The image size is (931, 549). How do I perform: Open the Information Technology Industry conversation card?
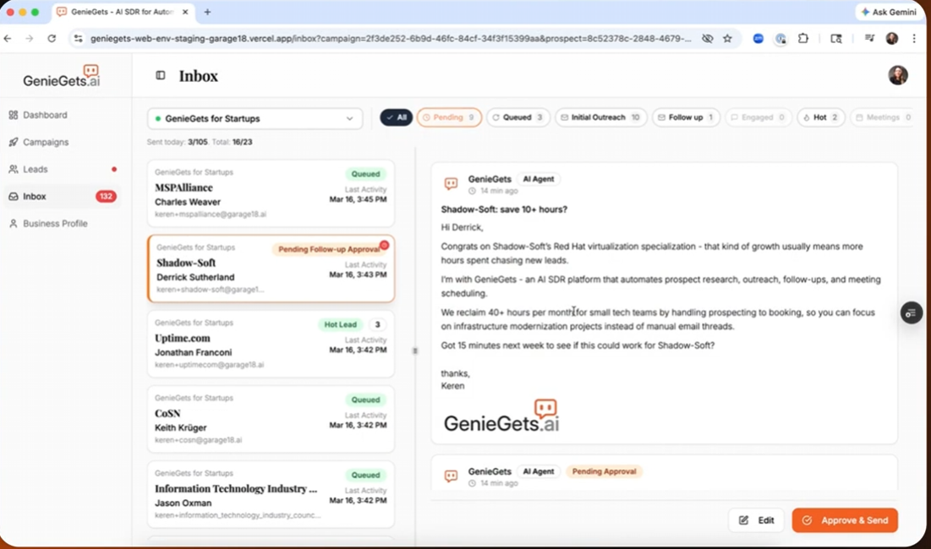point(271,494)
